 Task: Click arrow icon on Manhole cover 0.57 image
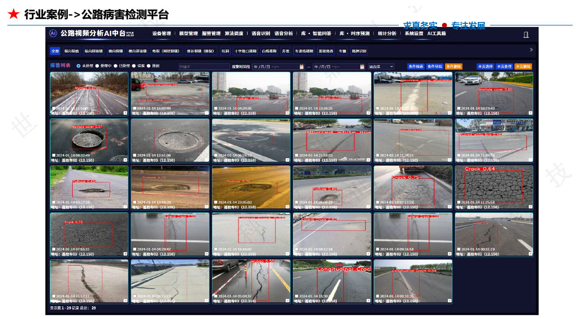point(126,160)
